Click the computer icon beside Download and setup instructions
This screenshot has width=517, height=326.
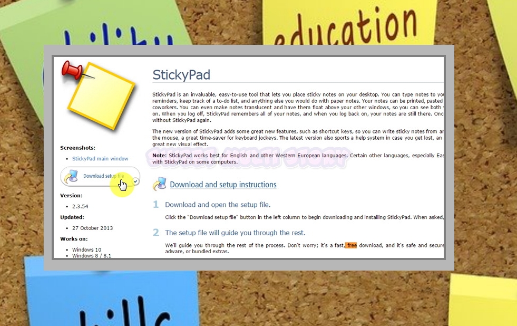pyautogui.click(x=160, y=184)
